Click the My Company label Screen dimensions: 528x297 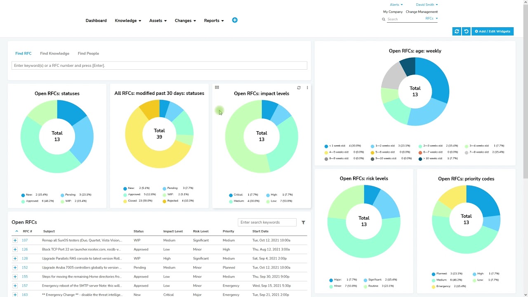393,12
